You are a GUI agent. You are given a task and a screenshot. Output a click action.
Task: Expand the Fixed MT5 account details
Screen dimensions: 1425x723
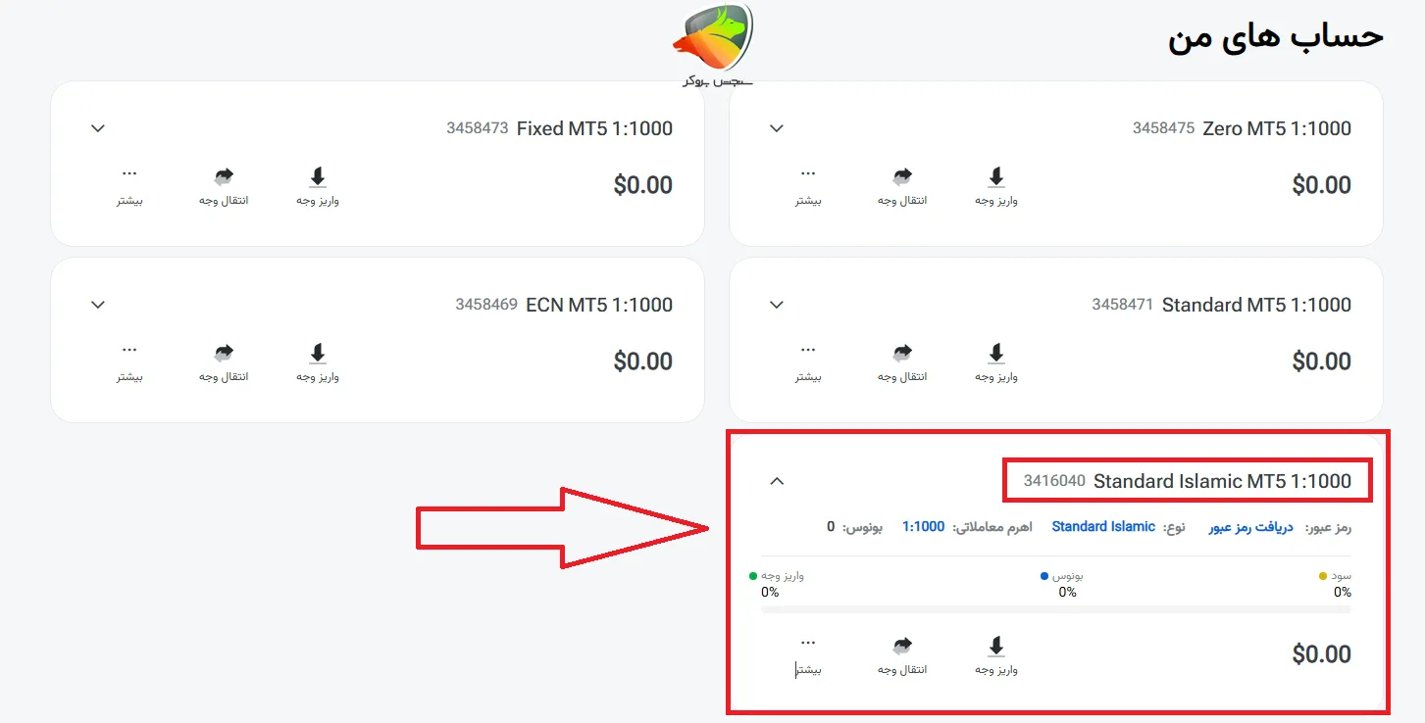[98, 128]
